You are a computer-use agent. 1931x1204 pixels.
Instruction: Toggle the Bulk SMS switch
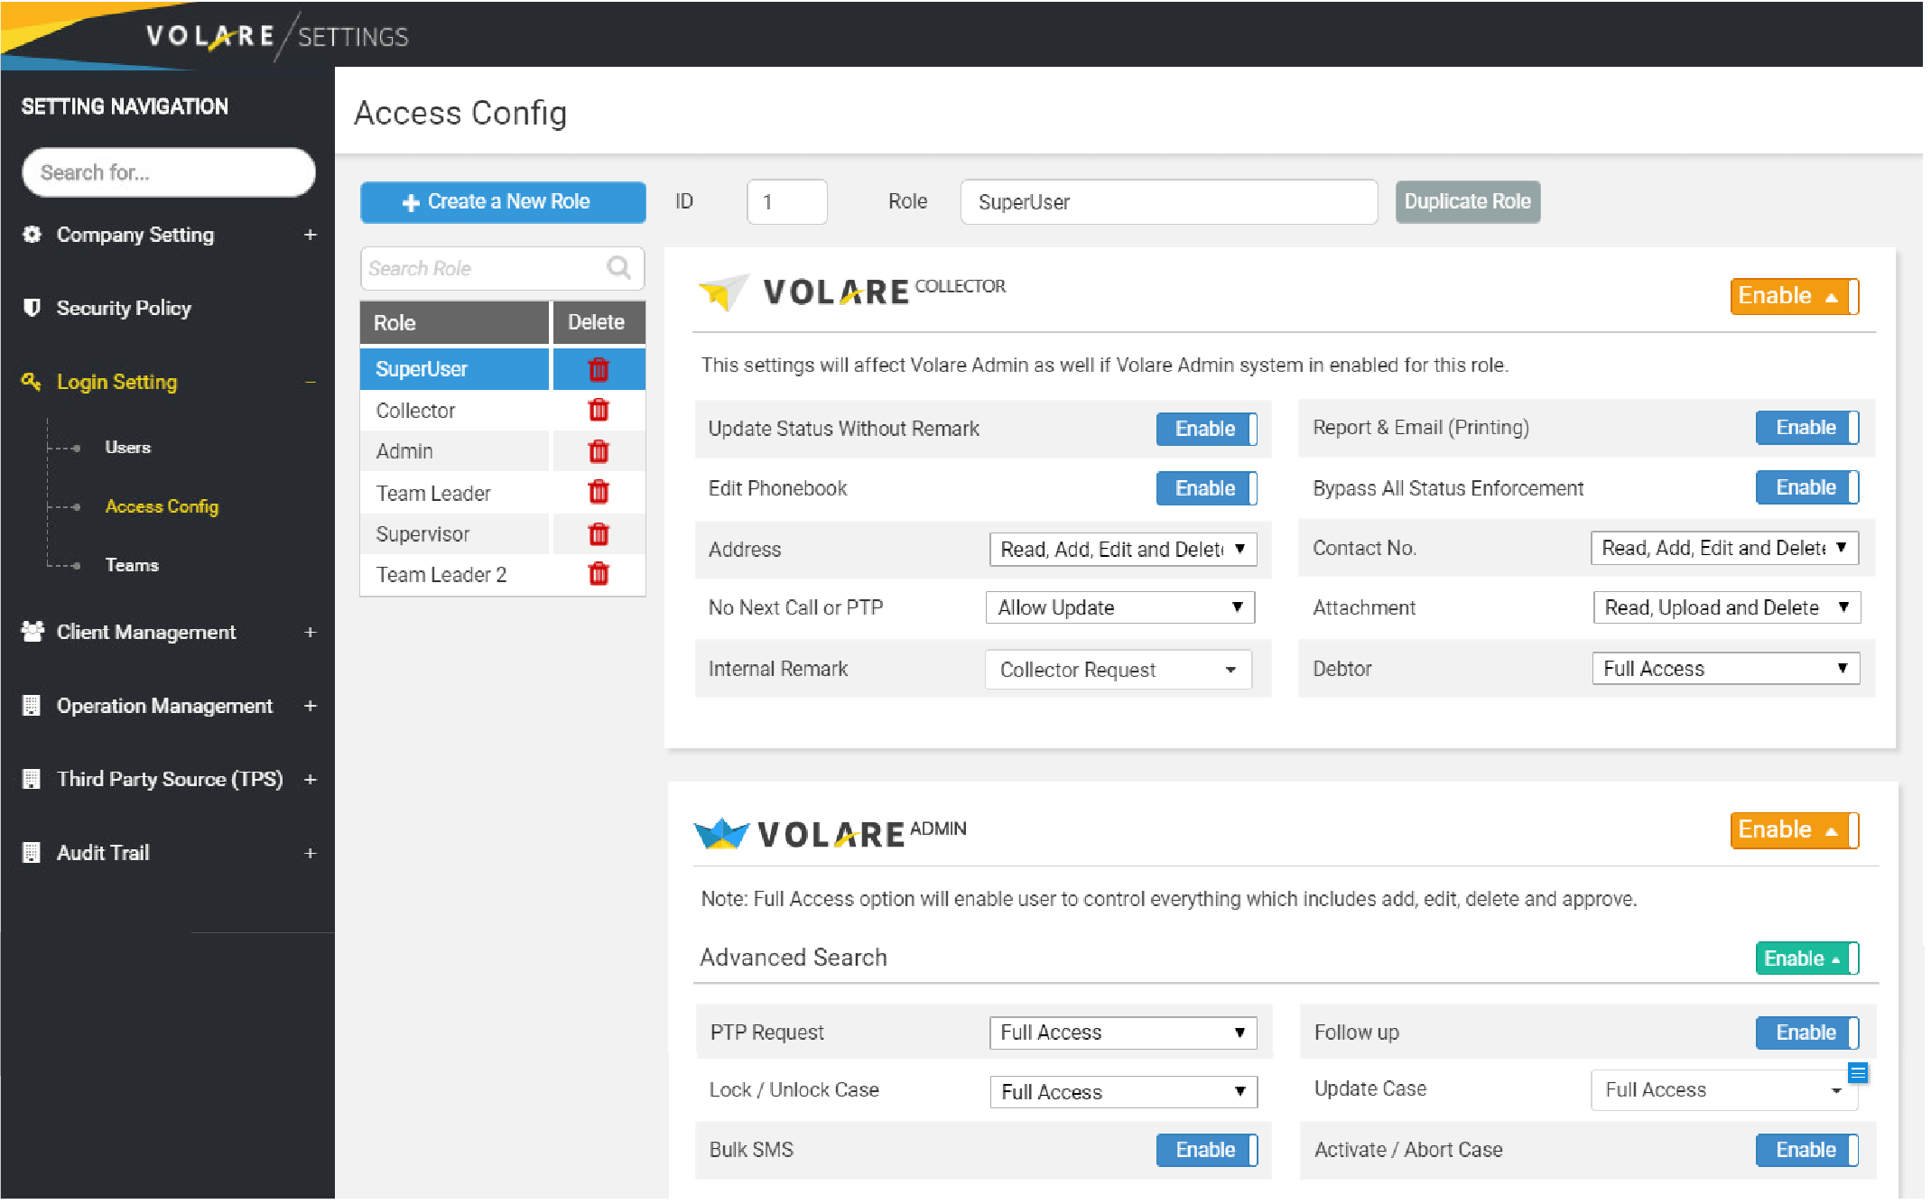(x=1208, y=1152)
